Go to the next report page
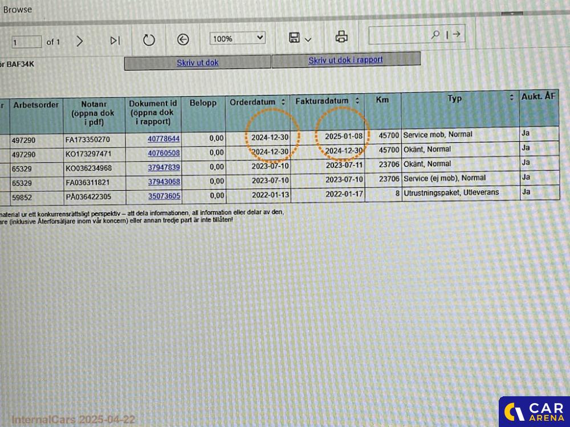The height and width of the screenshot is (427, 570). tap(79, 41)
